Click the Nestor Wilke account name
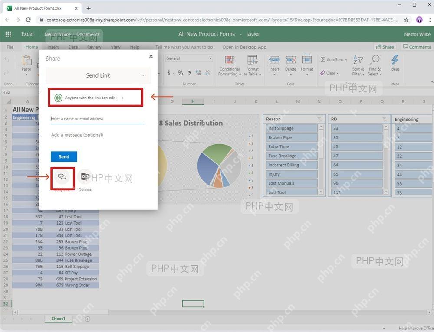434x332 pixels. [x=417, y=34]
